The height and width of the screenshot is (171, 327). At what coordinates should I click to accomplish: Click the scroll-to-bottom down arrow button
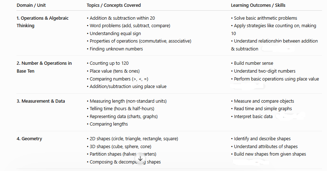coord(140,159)
